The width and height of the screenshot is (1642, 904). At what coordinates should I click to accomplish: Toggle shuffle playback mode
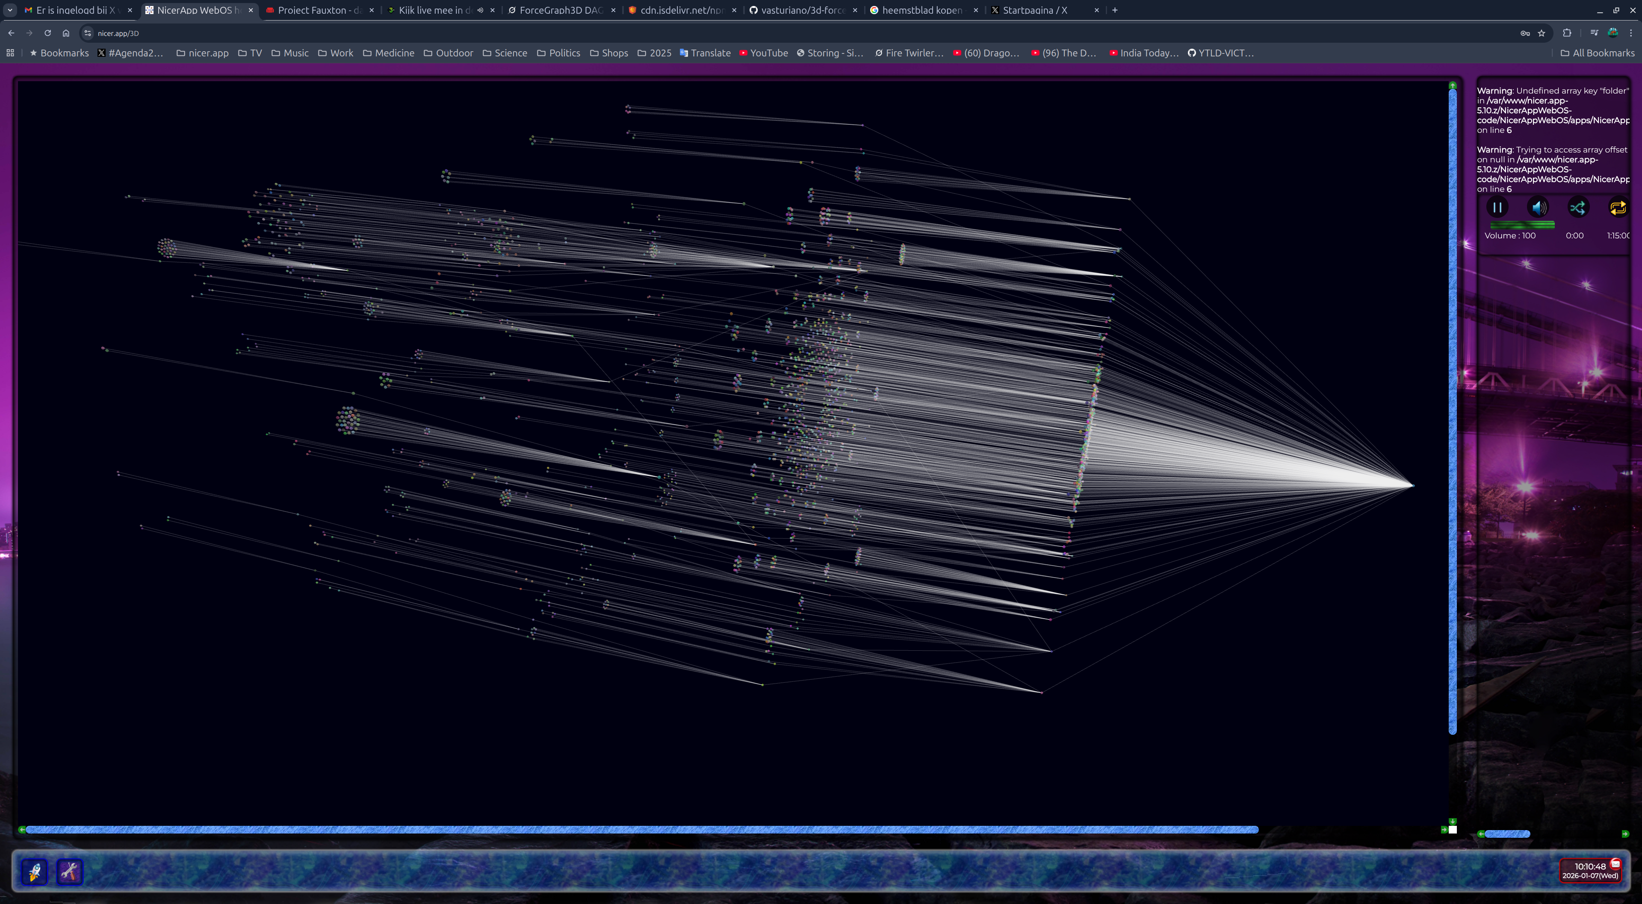point(1578,208)
